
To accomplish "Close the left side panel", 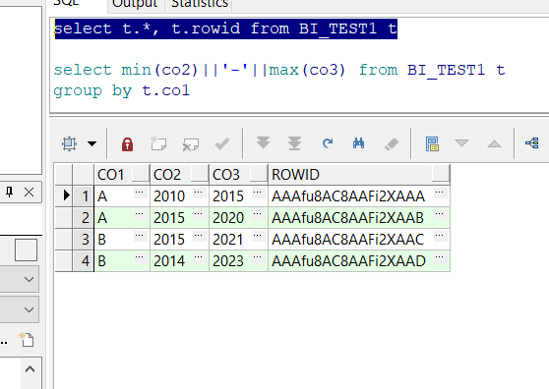I will (30, 192).
